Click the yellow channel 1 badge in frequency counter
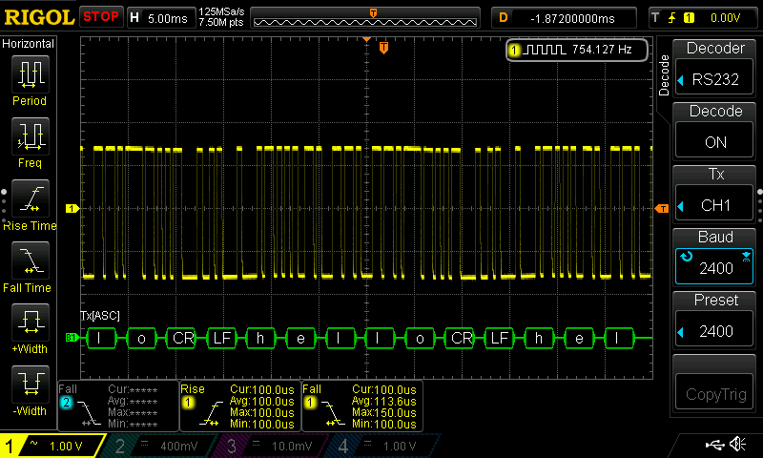Viewport: 763px width, 458px height. [x=514, y=50]
